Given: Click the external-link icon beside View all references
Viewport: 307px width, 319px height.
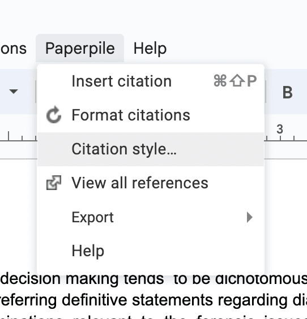Looking at the screenshot, I should click(x=54, y=183).
